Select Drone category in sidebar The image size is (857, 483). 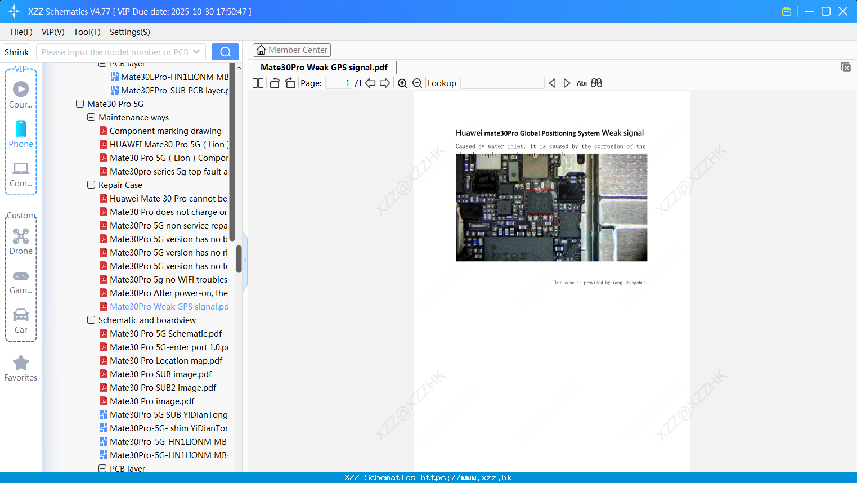(21, 241)
